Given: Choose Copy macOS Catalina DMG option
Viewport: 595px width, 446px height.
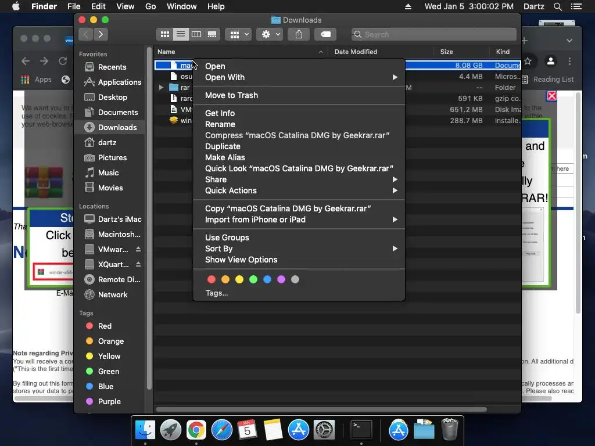Looking at the screenshot, I should pyautogui.click(x=299, y=208).
